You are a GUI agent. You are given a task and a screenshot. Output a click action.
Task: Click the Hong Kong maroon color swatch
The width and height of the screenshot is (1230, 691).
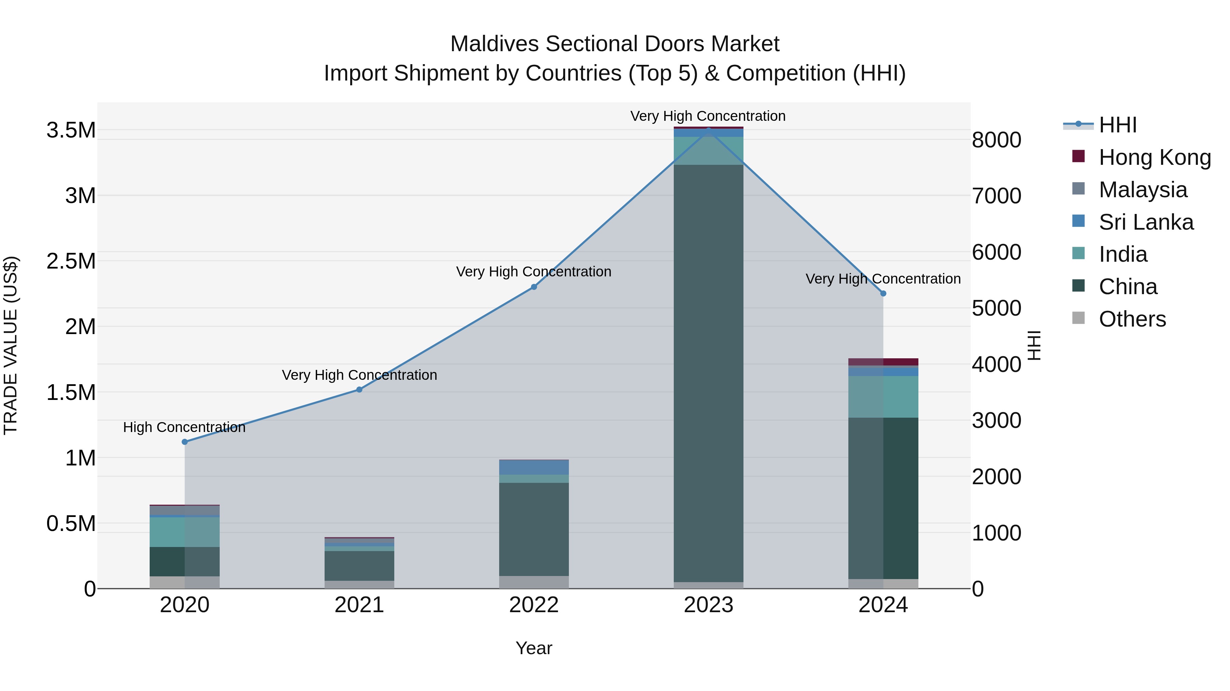click(x=1078, y=156)
